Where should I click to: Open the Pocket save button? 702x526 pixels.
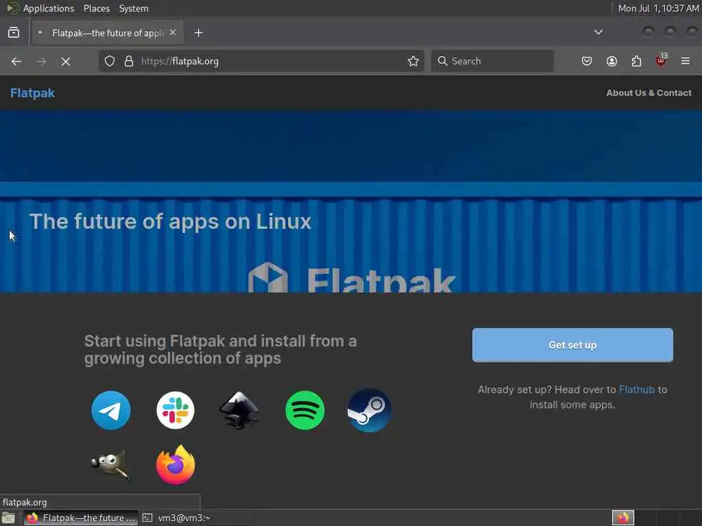coord(587,61)
